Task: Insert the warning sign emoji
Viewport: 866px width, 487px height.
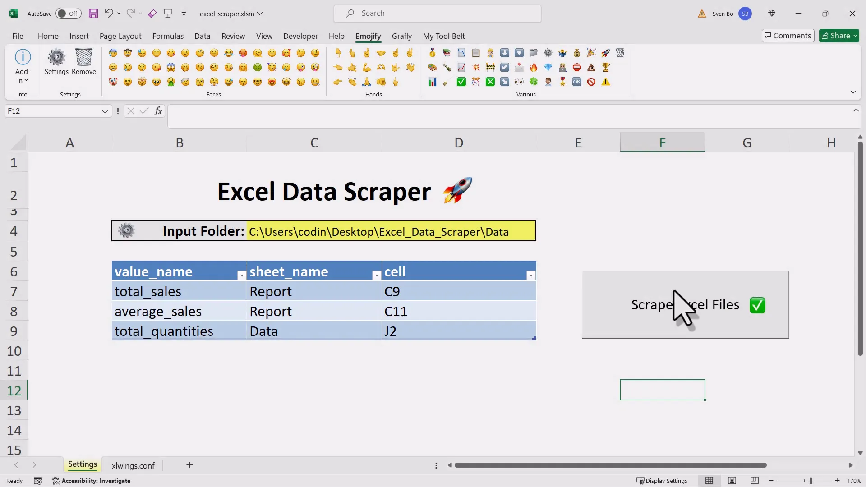Action: (606, 82)
